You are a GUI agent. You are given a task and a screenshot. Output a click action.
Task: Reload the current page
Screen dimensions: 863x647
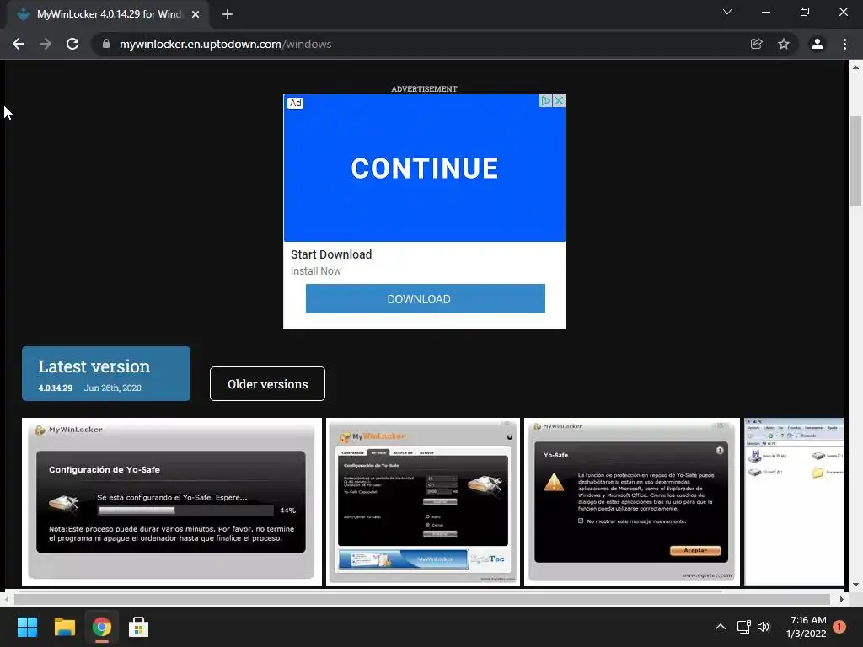coord(72,44)
